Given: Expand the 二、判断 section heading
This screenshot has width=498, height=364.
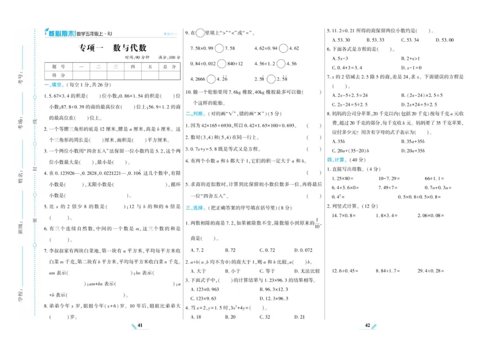Looking at the screenshot, I should pos(193,114).
